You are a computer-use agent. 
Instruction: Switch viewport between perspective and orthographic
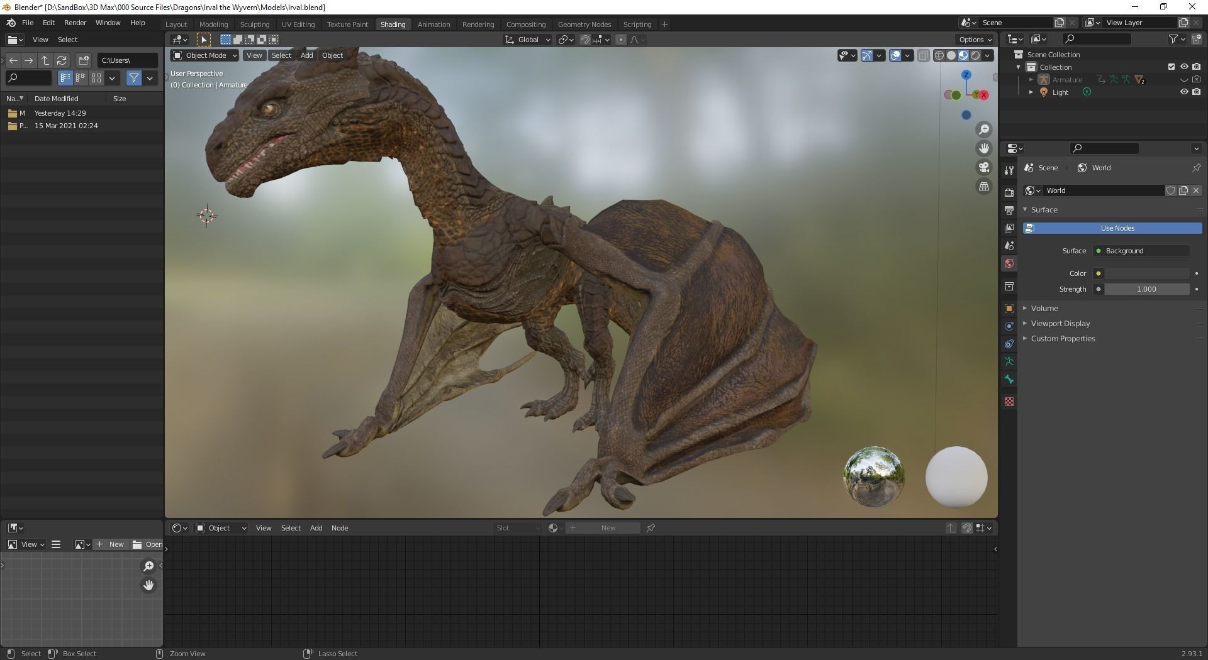click(983, 186)
